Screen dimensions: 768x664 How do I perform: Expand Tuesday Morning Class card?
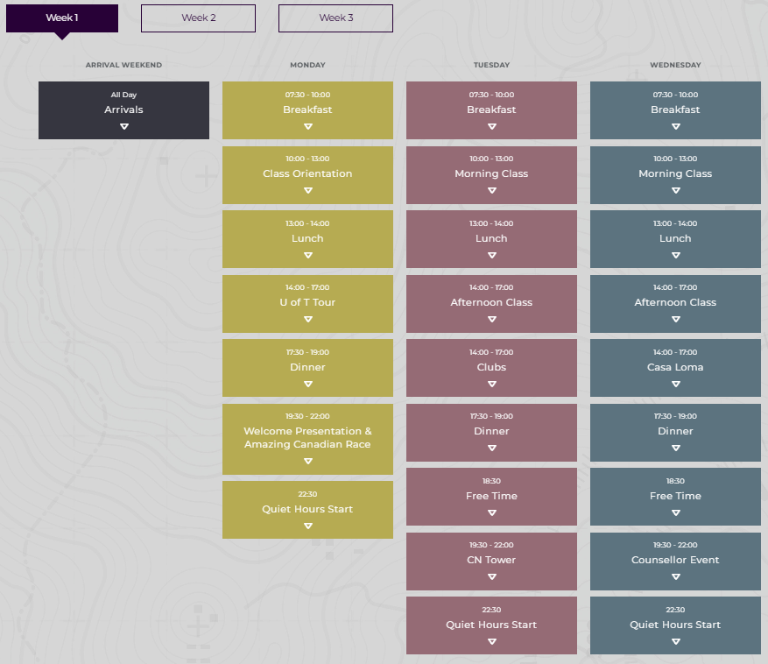click(491, 174)
